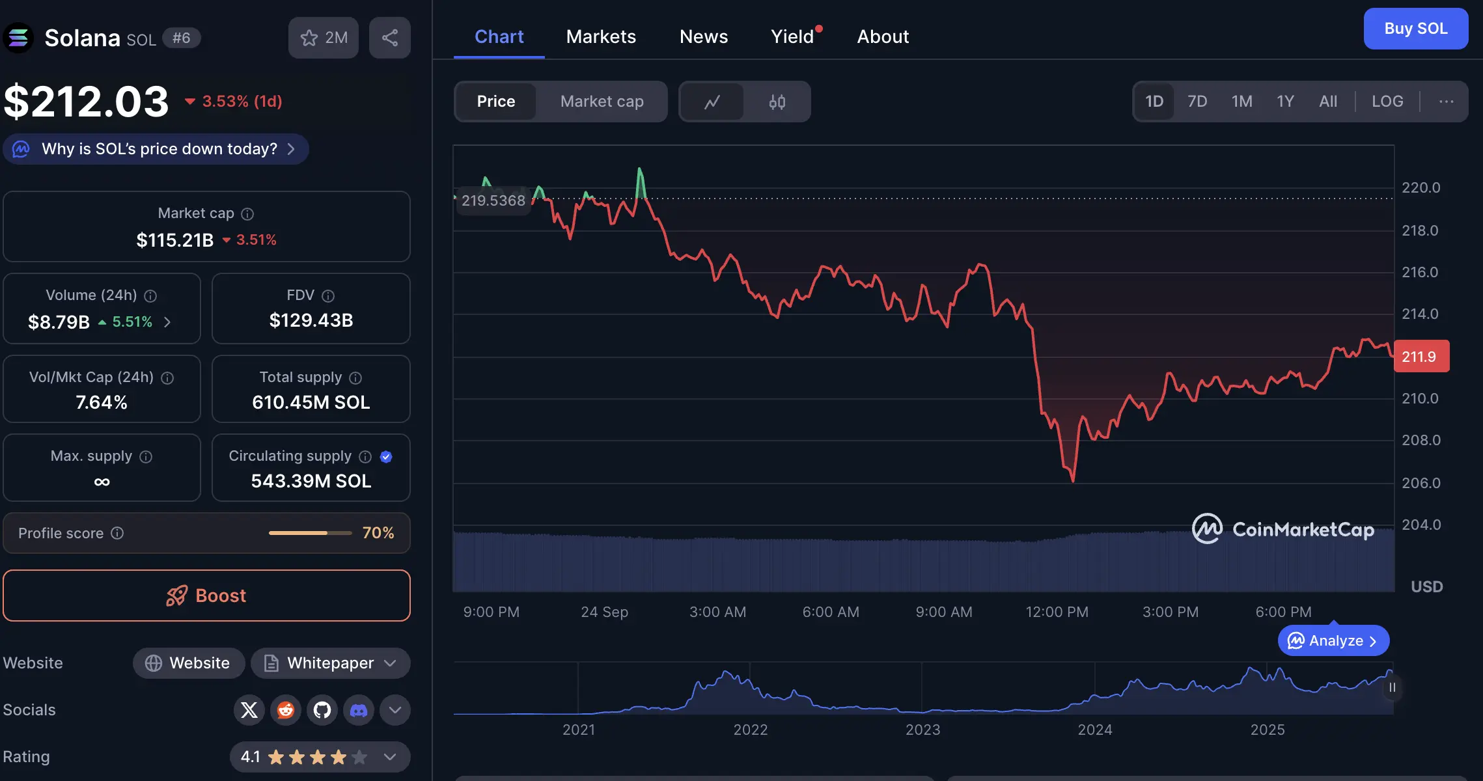Set chart range to 1M
This screenshot has height=781, width=1483.
1241,102
